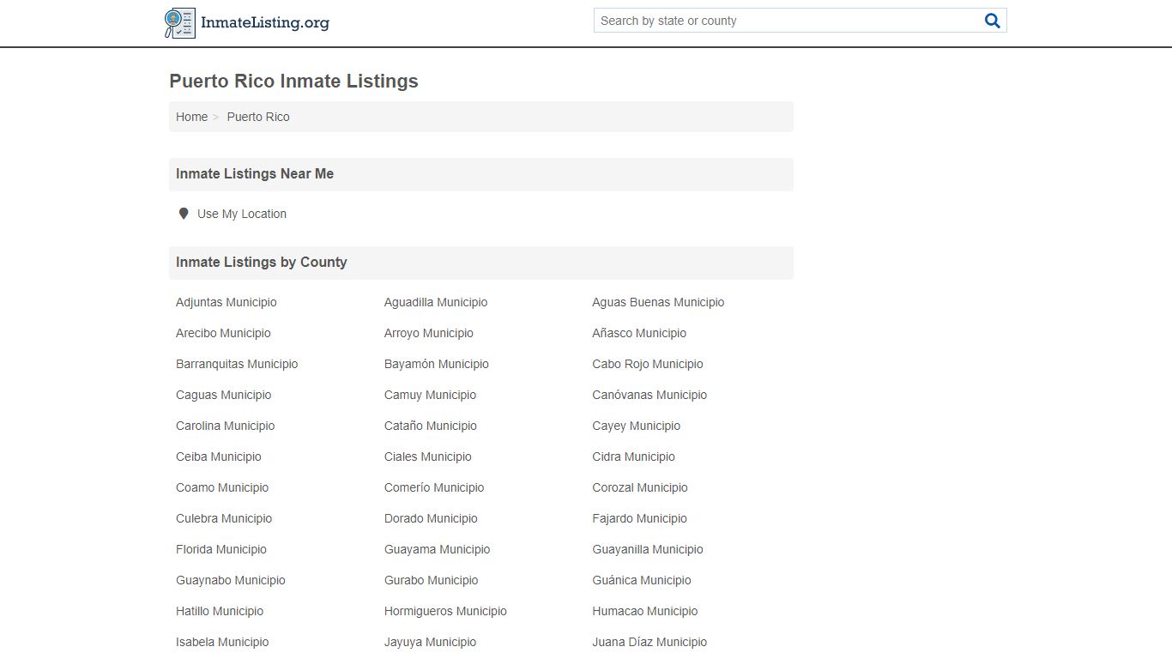Visit Culebra Municipio page
This screenshot has width=1172, height=659.
(224, 518)
